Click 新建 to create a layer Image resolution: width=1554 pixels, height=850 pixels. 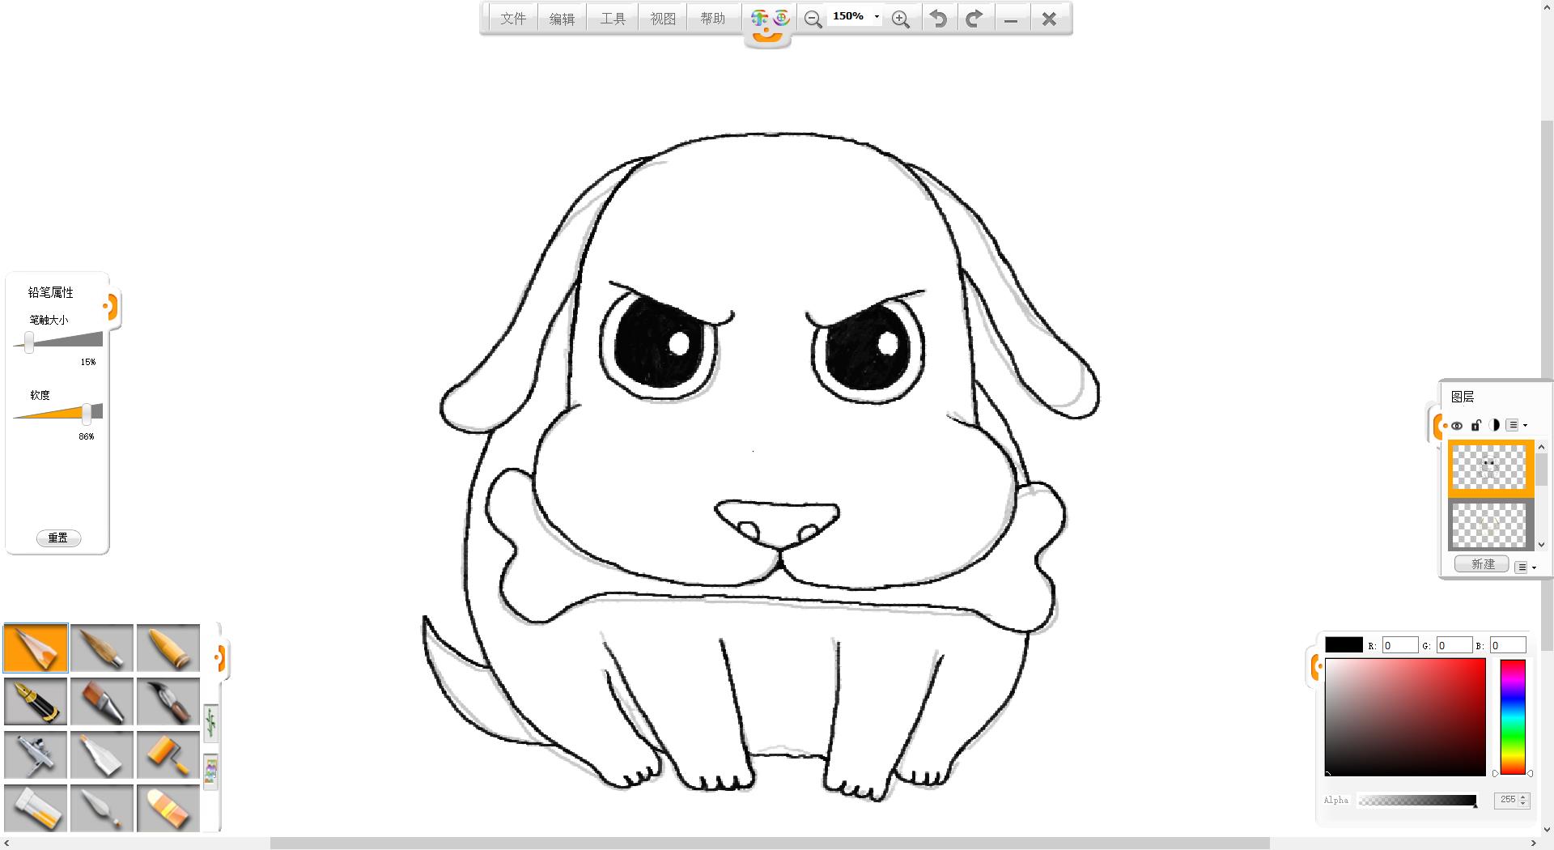click(x=1482, y=564)
